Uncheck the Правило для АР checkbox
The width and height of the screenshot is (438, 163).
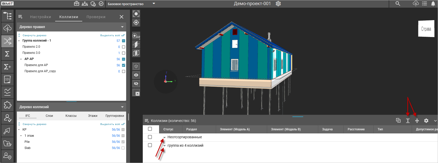pos(124,65)
